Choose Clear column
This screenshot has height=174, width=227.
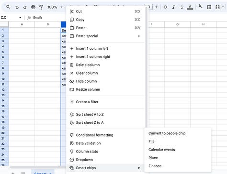[105, 73]
